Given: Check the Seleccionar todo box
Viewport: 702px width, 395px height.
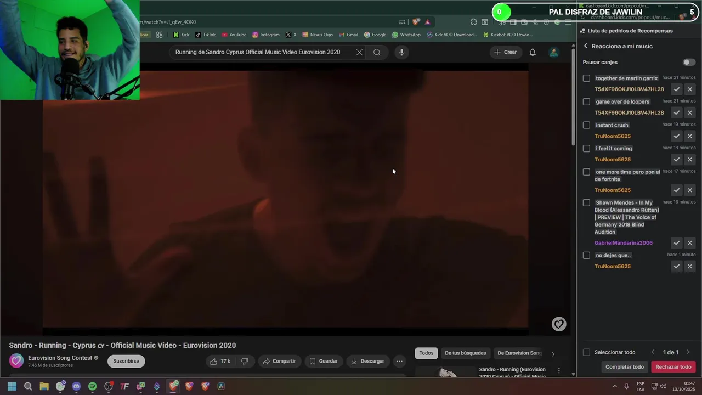Looking at the screenshot, I should (x=586, y=352).
